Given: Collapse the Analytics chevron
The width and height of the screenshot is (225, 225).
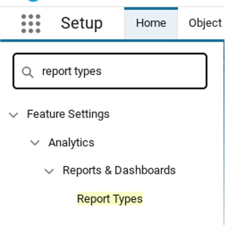Looking at the screenshot, I should click(x=35, y=142).
